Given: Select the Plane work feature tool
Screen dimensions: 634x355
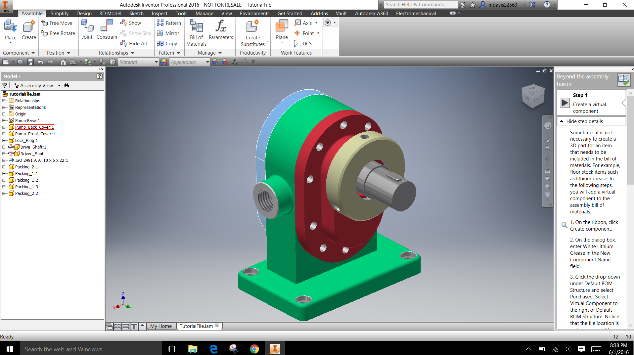Looking at the screenshot, I should click(x=282, y=31).
